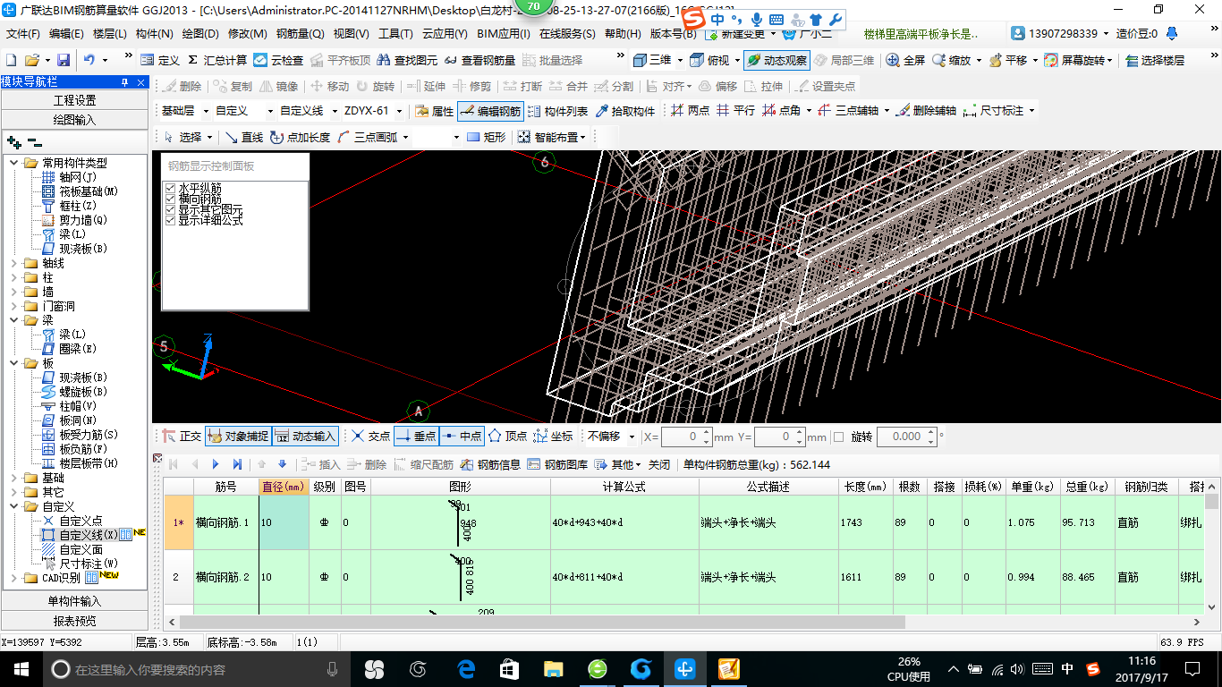The image size is (1222, 687).
Task: Open the 文件(F) menu
Action: pos(23,34)
